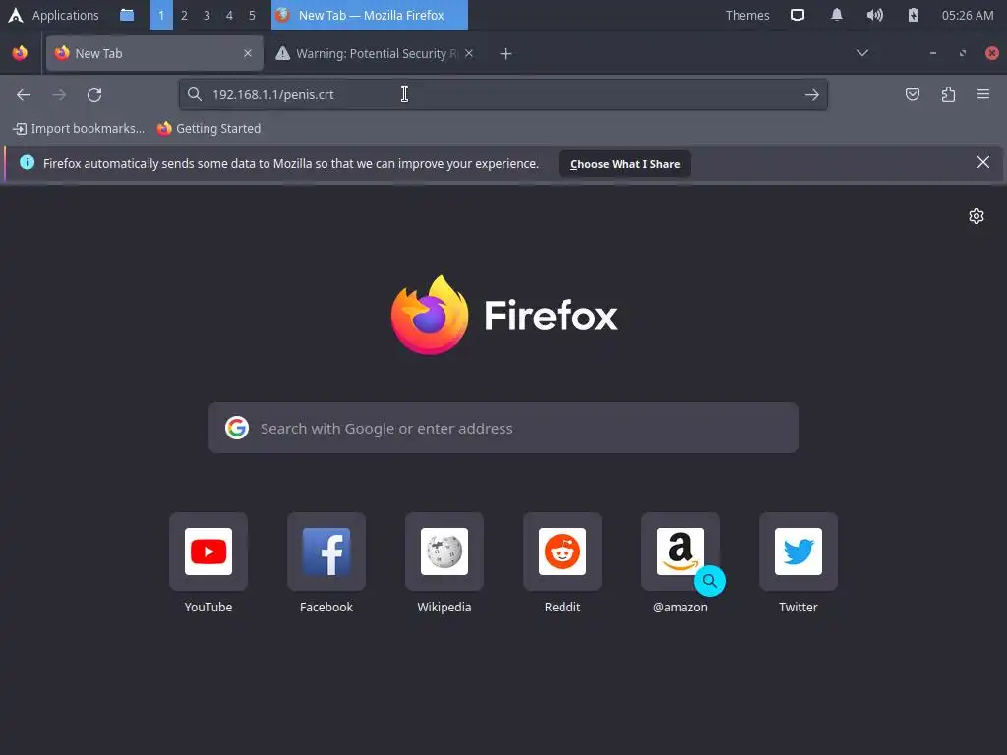Click the battery power icon

914,15
